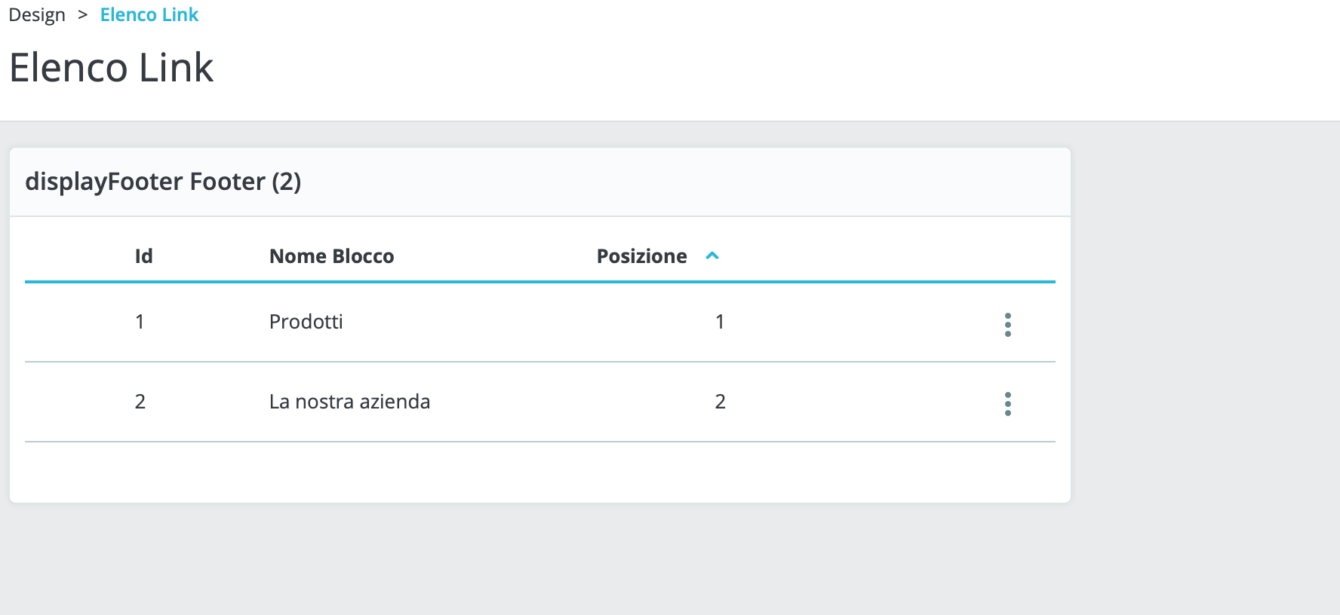Click Id value 1 in first row
Image resolution: width=1340 pixels, height=615 pixels.
click(x=140, y=322)
